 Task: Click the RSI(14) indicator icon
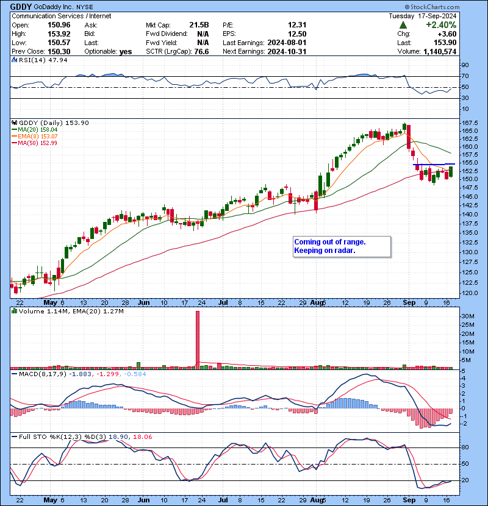[14, 60]
